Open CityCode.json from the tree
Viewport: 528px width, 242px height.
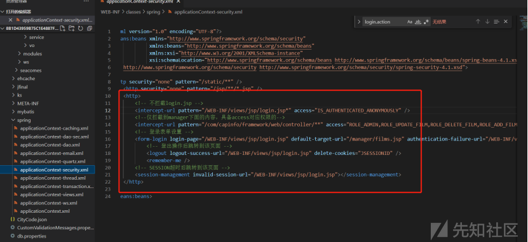32,219
